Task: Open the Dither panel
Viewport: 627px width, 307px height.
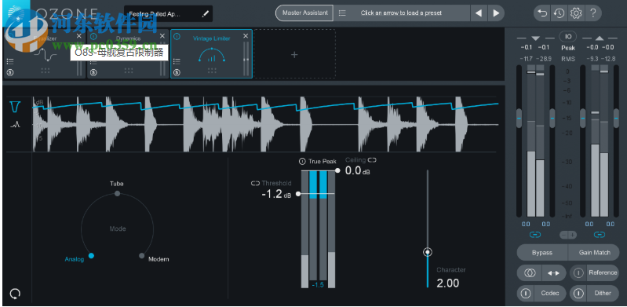Action: [x=603, y=294]
